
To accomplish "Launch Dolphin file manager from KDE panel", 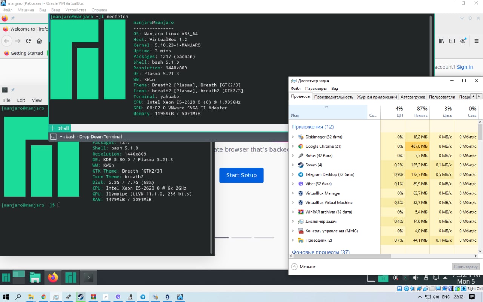I will (x=35, y=278).
